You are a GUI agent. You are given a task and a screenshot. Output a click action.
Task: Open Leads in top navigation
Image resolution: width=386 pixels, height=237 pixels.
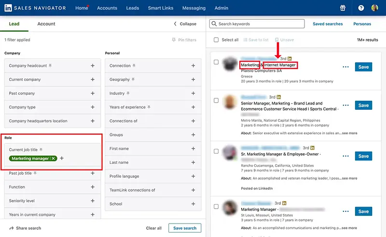click(132, 8)
